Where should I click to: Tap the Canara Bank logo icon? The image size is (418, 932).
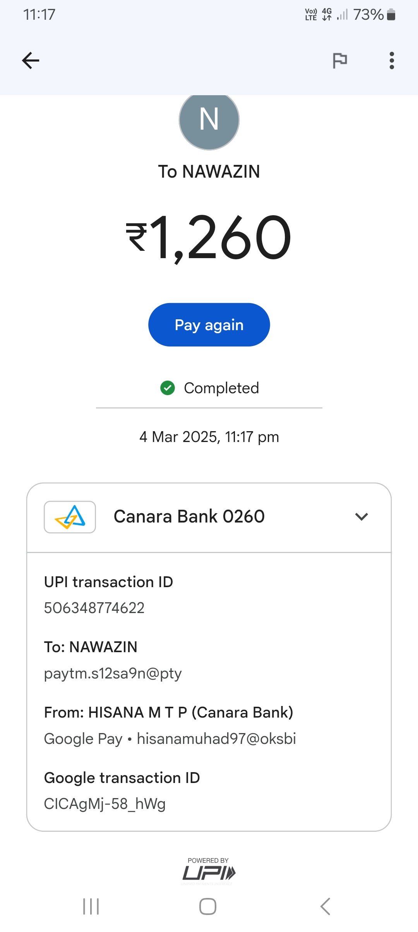tap(70, 517)
